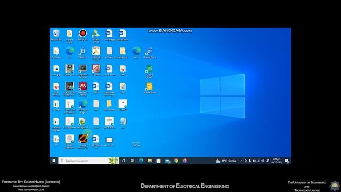Click the microphone icon in the system tray
Screen dimensions: 341x192
[x=250, y=161]
